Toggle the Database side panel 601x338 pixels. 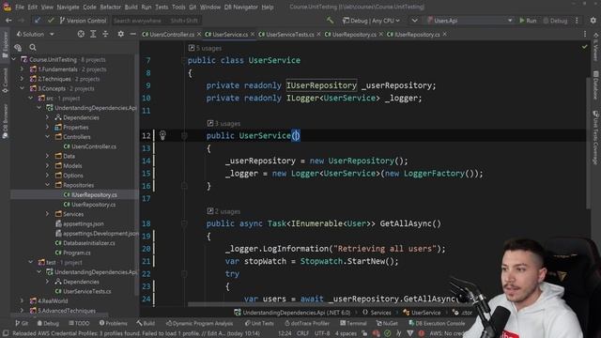595,85
